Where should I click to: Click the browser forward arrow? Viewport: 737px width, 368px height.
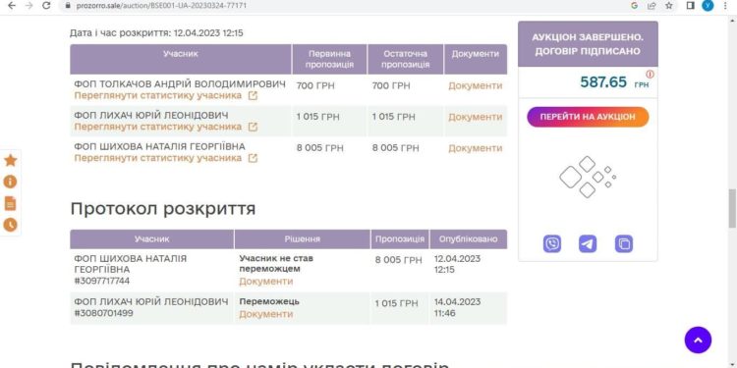click(28, 6)
